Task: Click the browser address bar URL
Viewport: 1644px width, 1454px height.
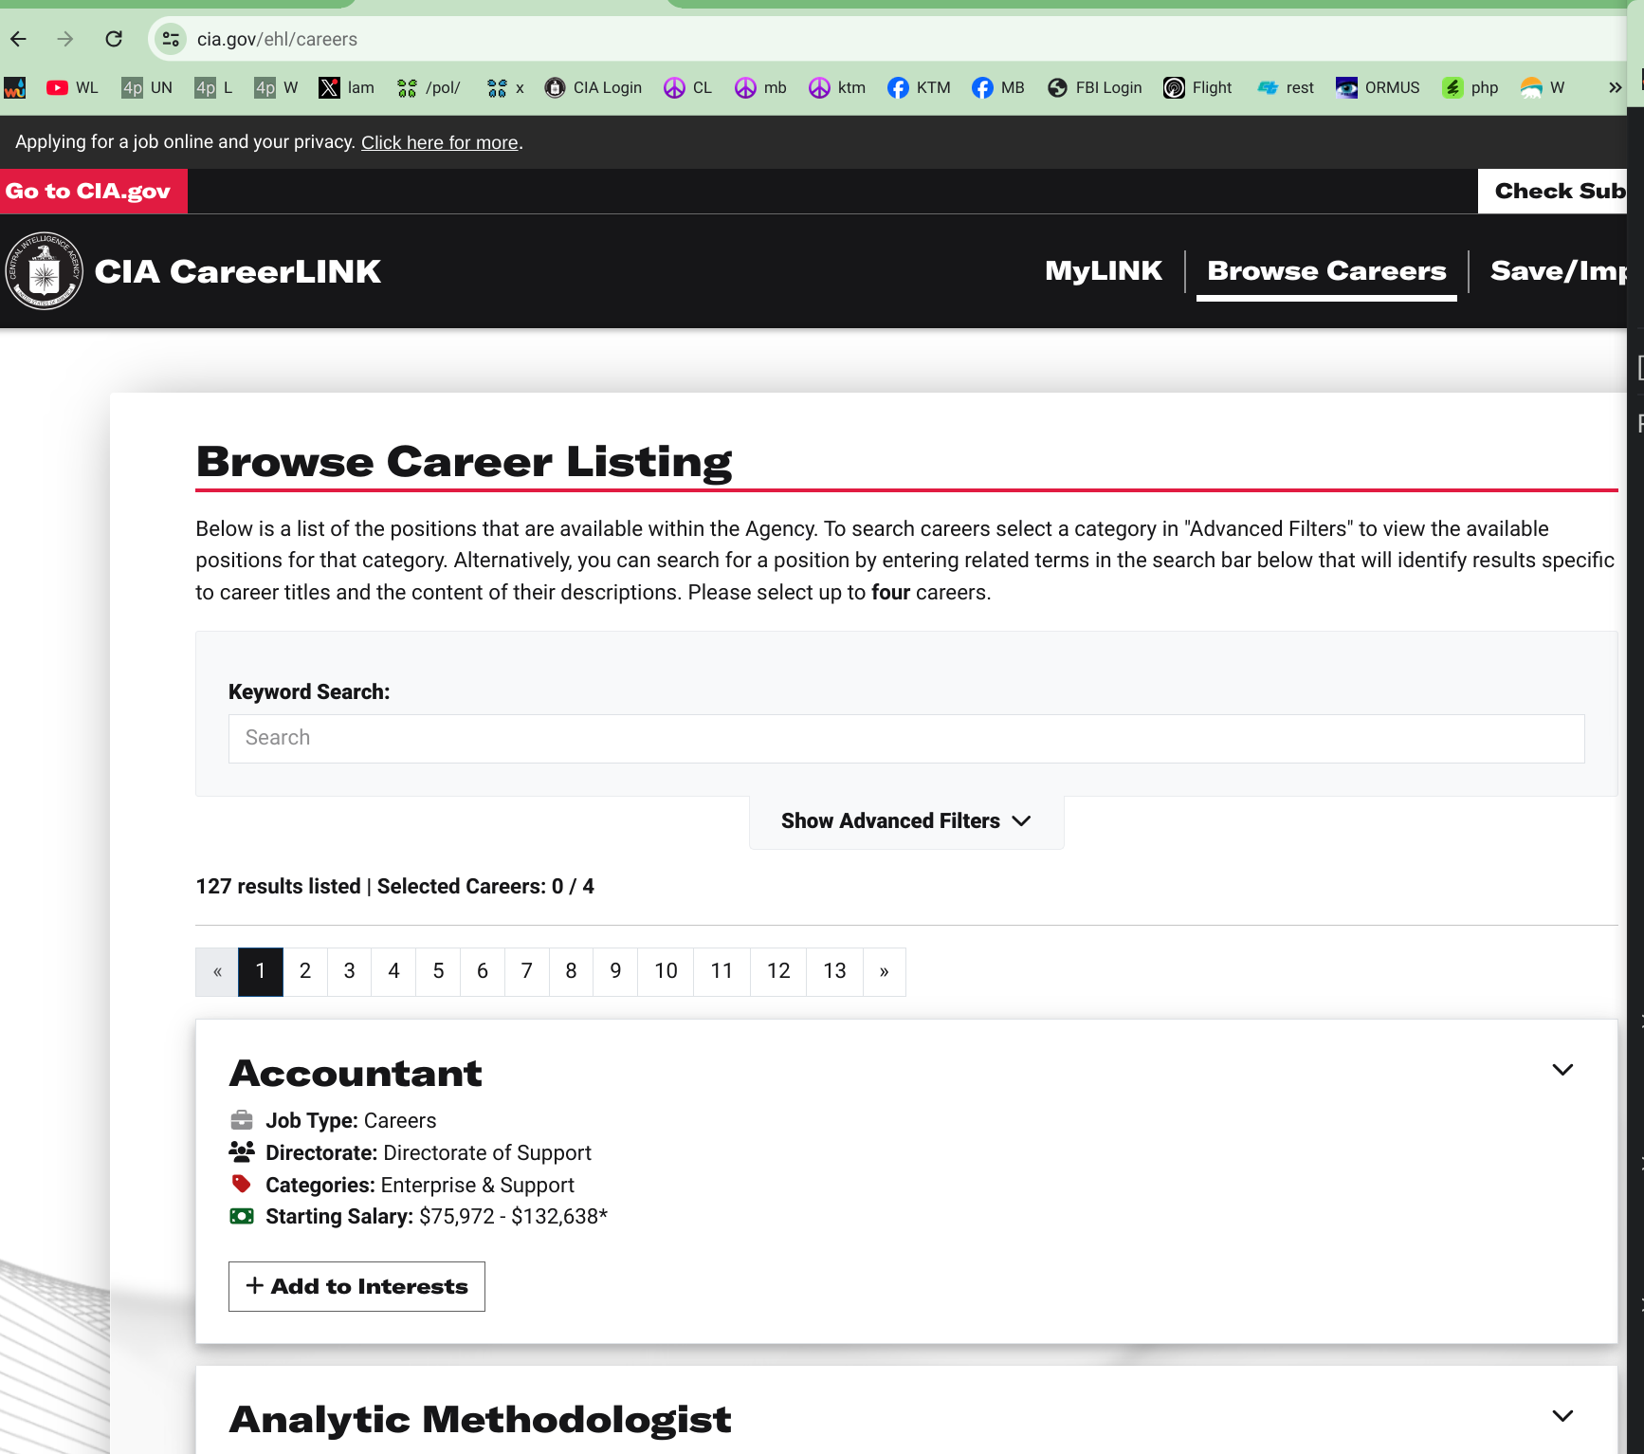Action: [x=277, y=39]
